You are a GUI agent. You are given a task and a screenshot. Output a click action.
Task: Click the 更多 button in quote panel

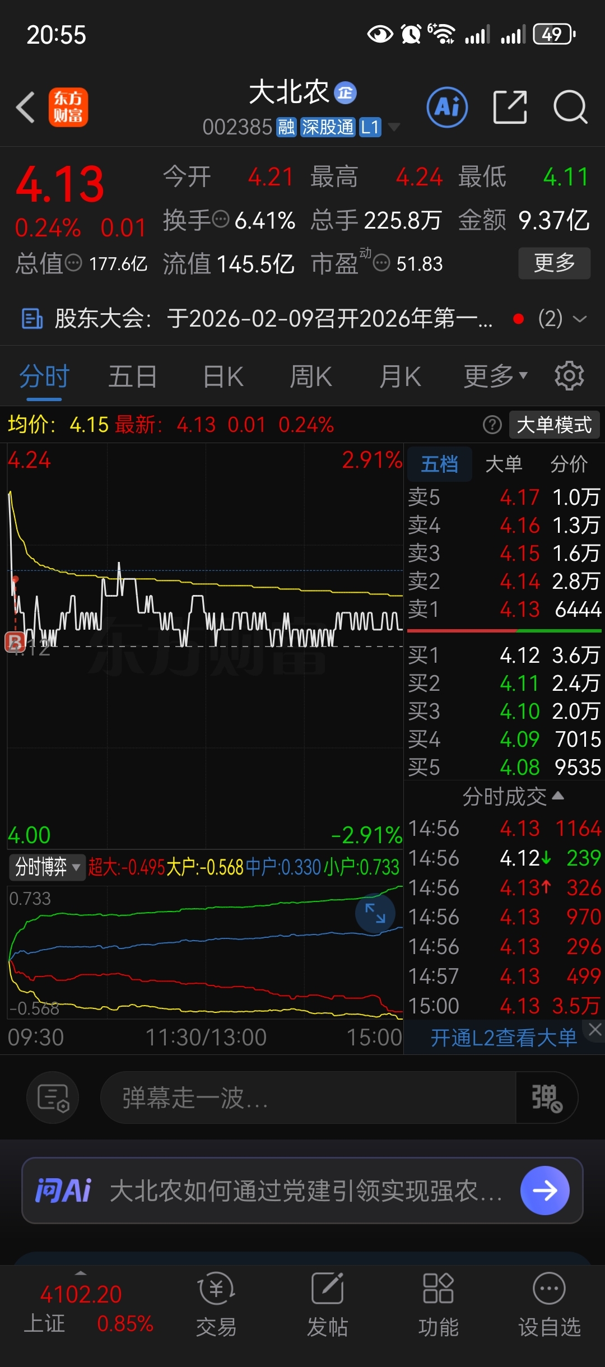[x=555, y=263]
